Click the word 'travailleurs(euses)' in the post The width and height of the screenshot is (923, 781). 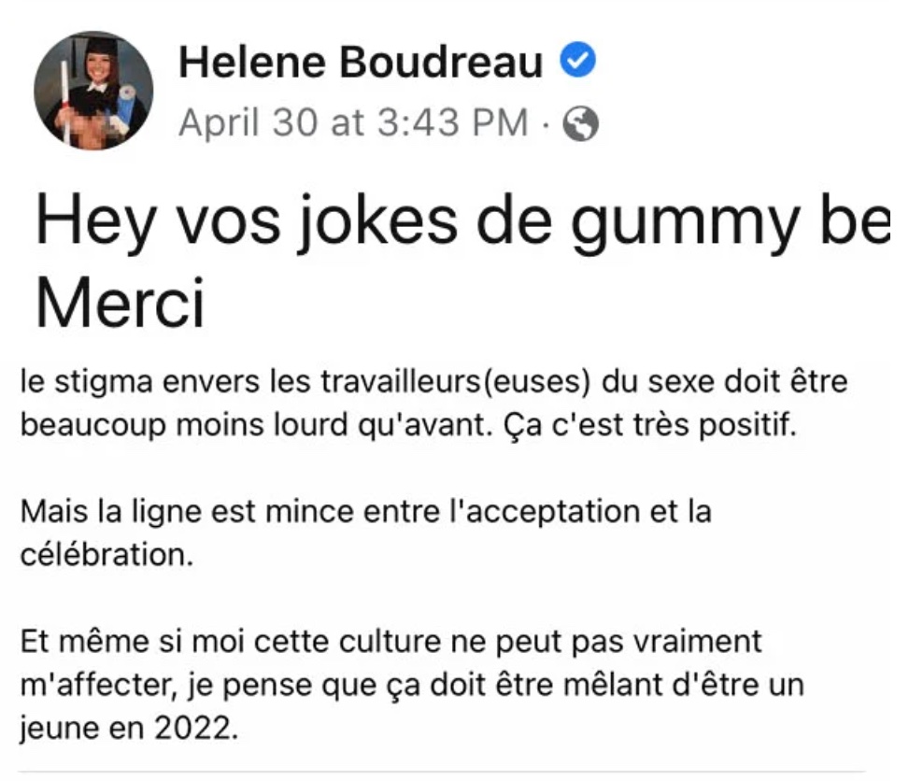pyautogui.click(x=456, y=381)
